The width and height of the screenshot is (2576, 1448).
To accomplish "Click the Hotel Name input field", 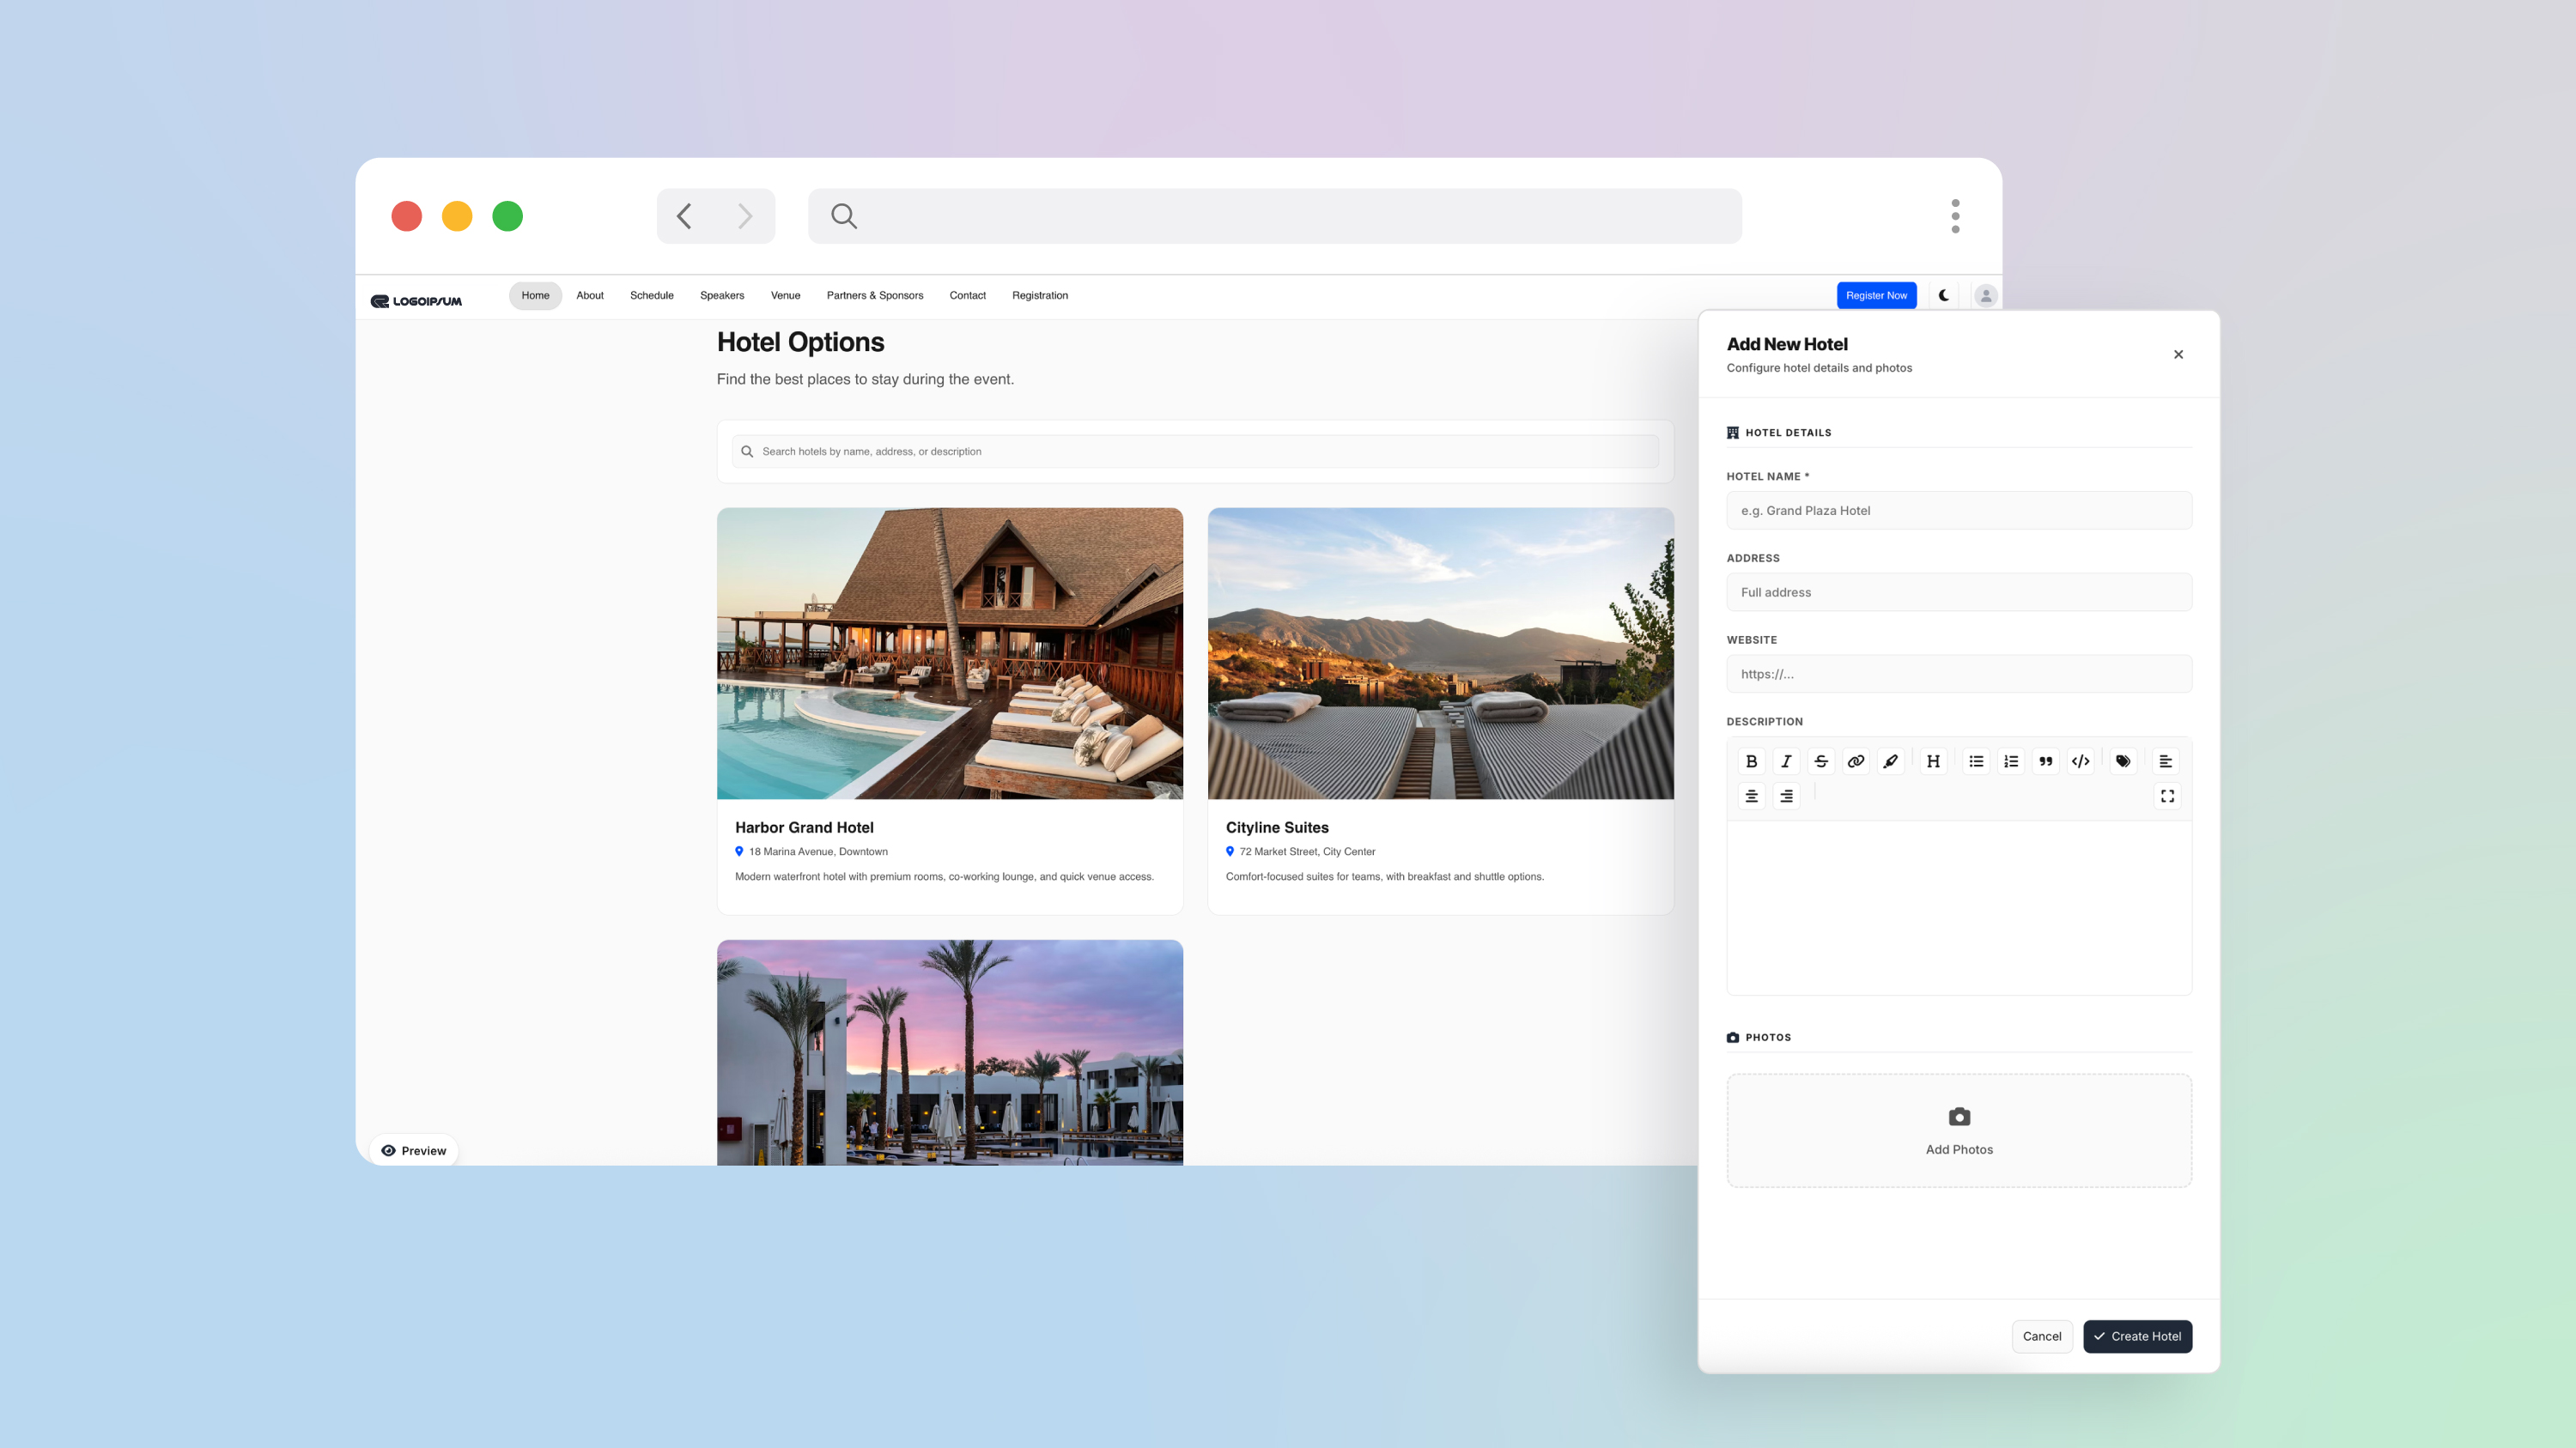I will pyautogui.click(x=1958, y=511).
